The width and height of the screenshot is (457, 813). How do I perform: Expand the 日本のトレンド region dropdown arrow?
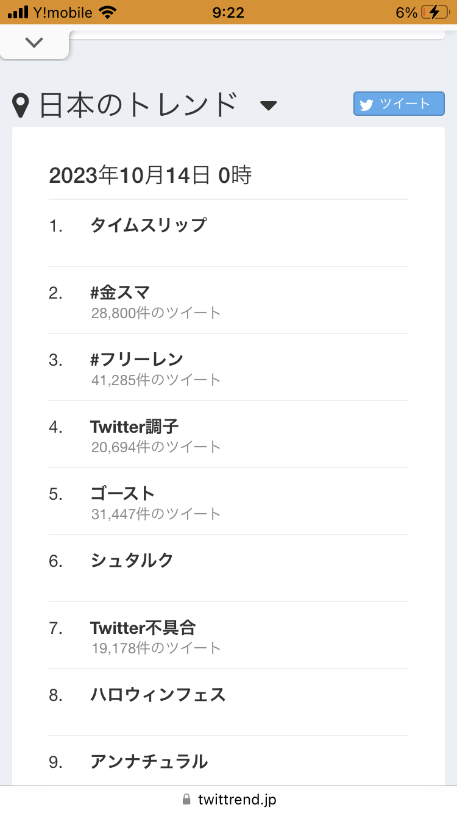(x=268, y=106)
